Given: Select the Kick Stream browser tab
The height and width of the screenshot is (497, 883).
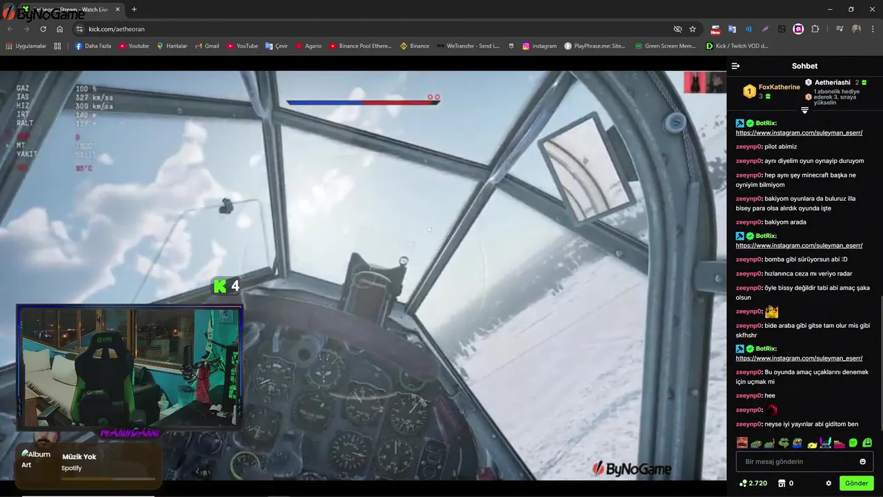Looking at the screenshot, I should pyautogui.click(x=71, y=10).
